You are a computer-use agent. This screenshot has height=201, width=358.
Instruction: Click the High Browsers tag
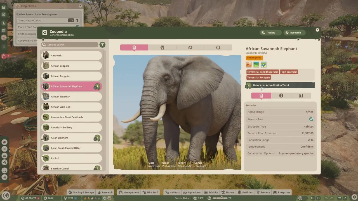click(289, 72)
